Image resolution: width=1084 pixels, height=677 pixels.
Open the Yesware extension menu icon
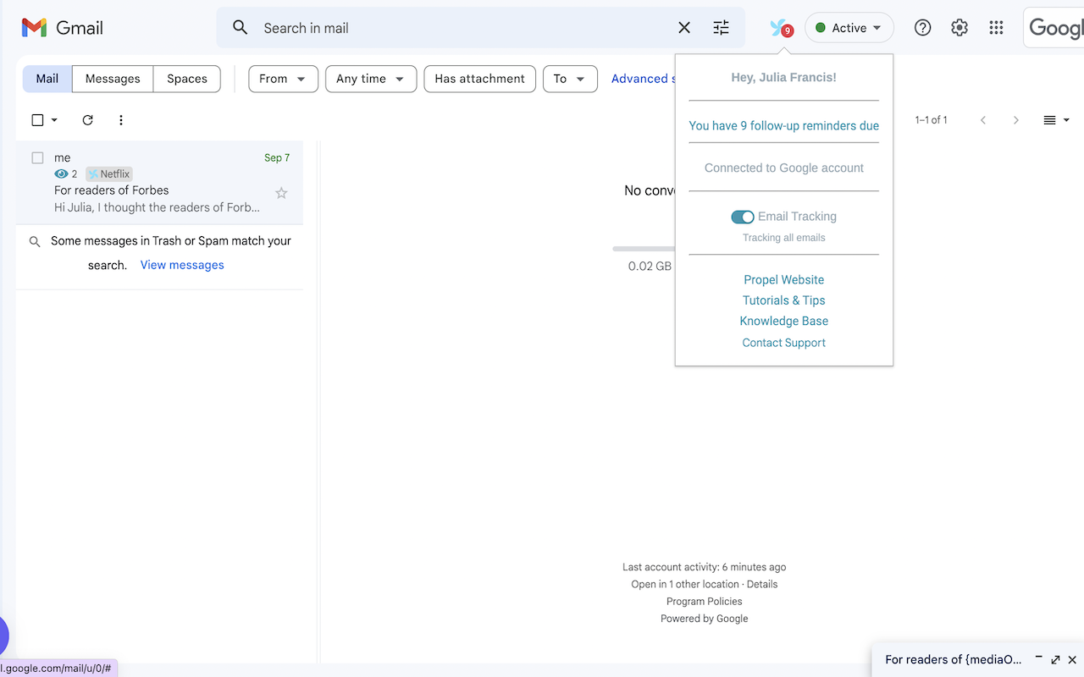coord(778,27)
